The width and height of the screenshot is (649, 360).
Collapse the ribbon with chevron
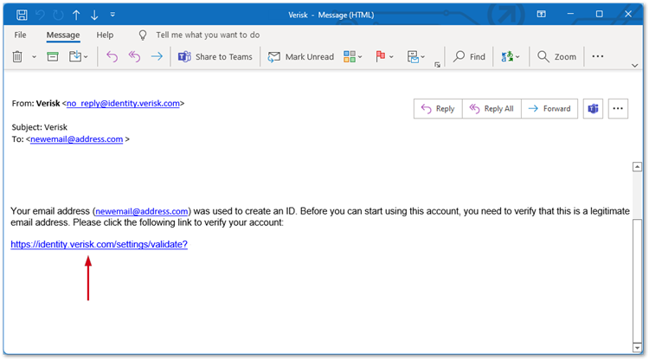(x=634, y=66)
